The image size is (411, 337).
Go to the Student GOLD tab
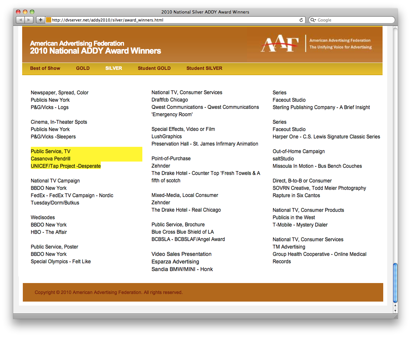click(154, 68)
